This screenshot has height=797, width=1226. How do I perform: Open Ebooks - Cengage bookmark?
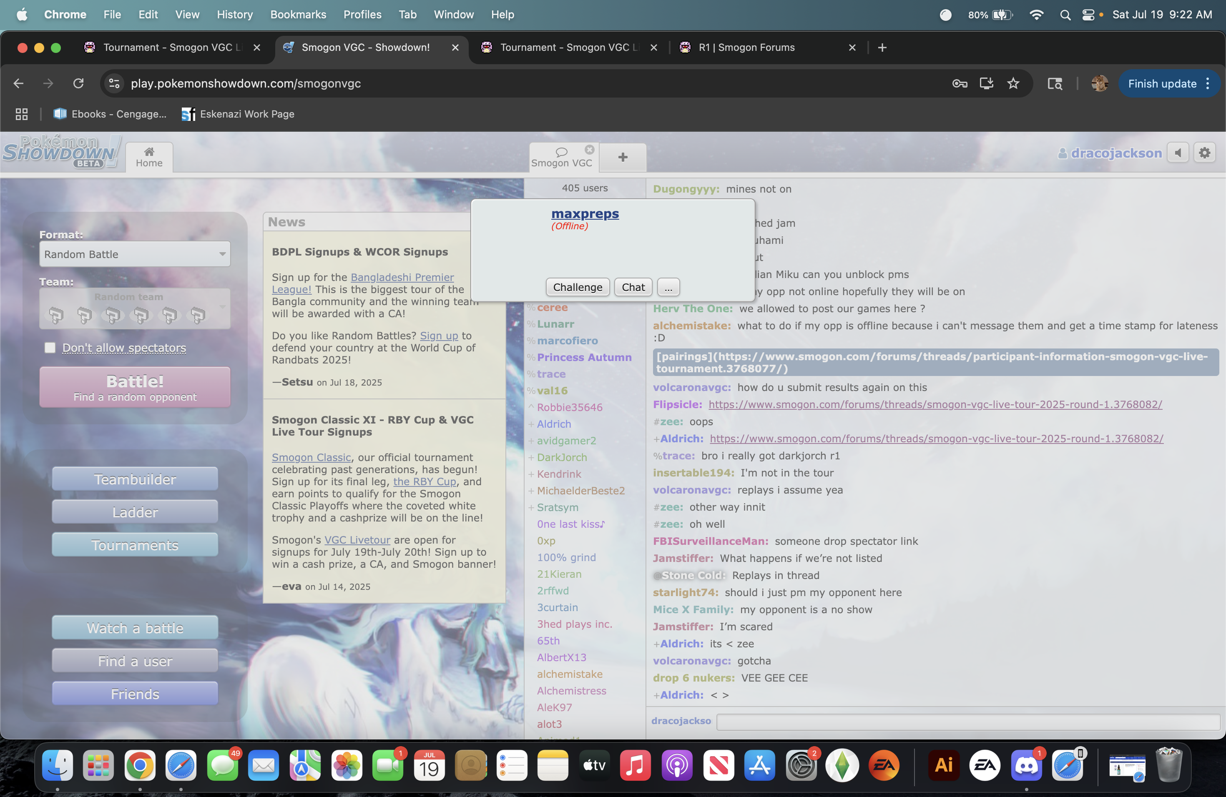coord(110,114)
